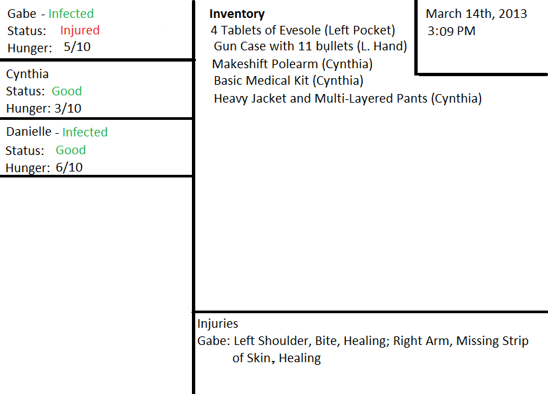Pick the Basic Medical Kit entry
The image size is (548, 394).
288,81
